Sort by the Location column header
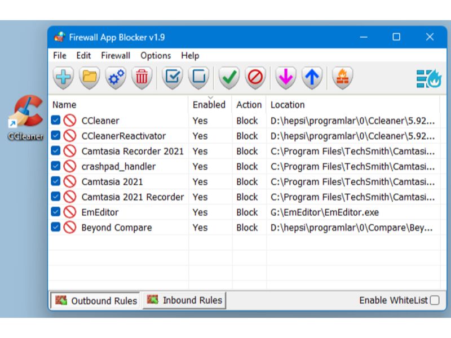Screen dimensions: 451x338 click(x=353, y=105)
